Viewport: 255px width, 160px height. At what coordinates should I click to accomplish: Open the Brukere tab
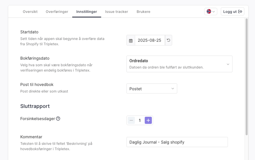(x=143, y=12)
